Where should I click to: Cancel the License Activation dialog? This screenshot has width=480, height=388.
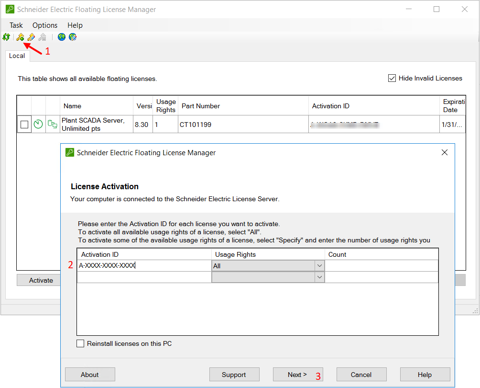click(361, 375)
